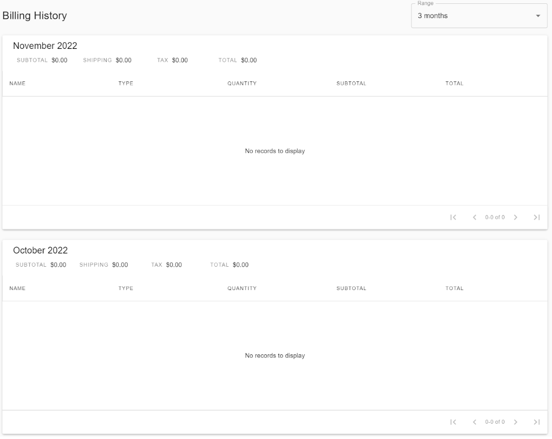The height and width of the screenshot is (439, 552).
Task: Go to first page in November 2022 table
Action: [x=453, y=217]
